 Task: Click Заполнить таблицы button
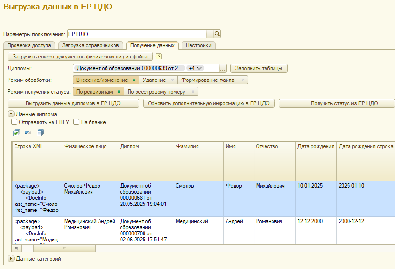[258, 68]
